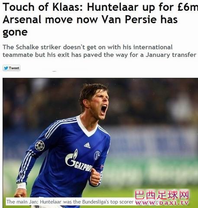Click the Schalke crest on the jersey
The image size is (198, 208).
pos(97,156)
